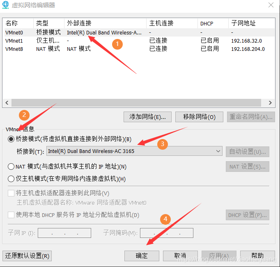Click the NAT 设置(S)... button

coord(248,167)
